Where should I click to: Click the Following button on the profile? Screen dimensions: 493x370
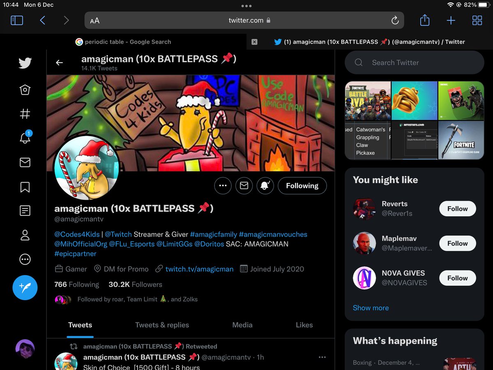click(x=302, y=185)
